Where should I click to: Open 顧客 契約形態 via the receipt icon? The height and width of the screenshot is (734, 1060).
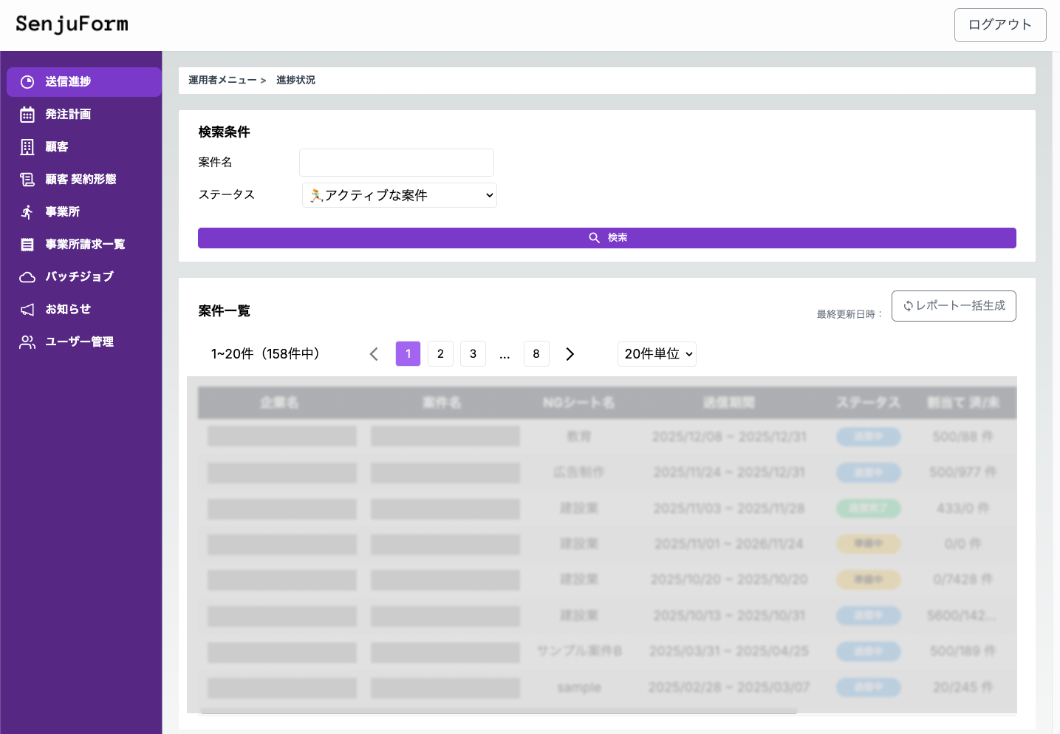[27, 179]
